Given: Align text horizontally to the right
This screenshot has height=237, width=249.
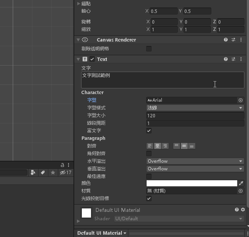Looking at the screenshot, I should tap(165, 146).
